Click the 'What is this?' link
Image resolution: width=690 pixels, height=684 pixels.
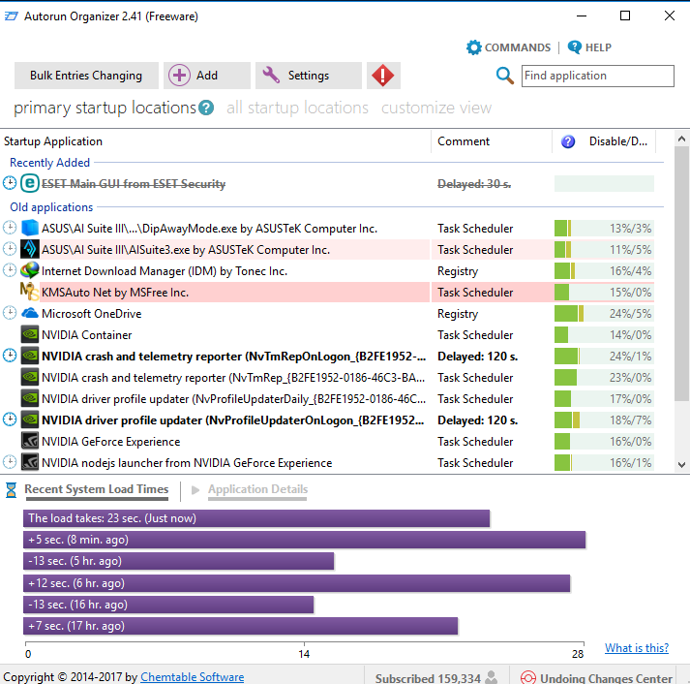tap(637, 648)
